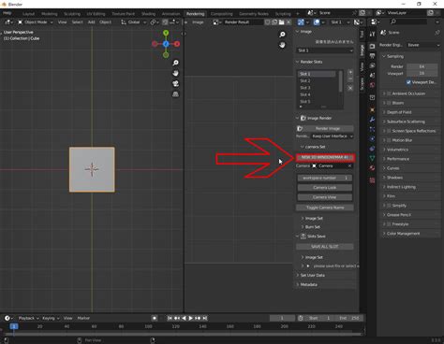444x344 pixels.
Task: Open Material properties tab icon
Action: [x=372, y=168]
